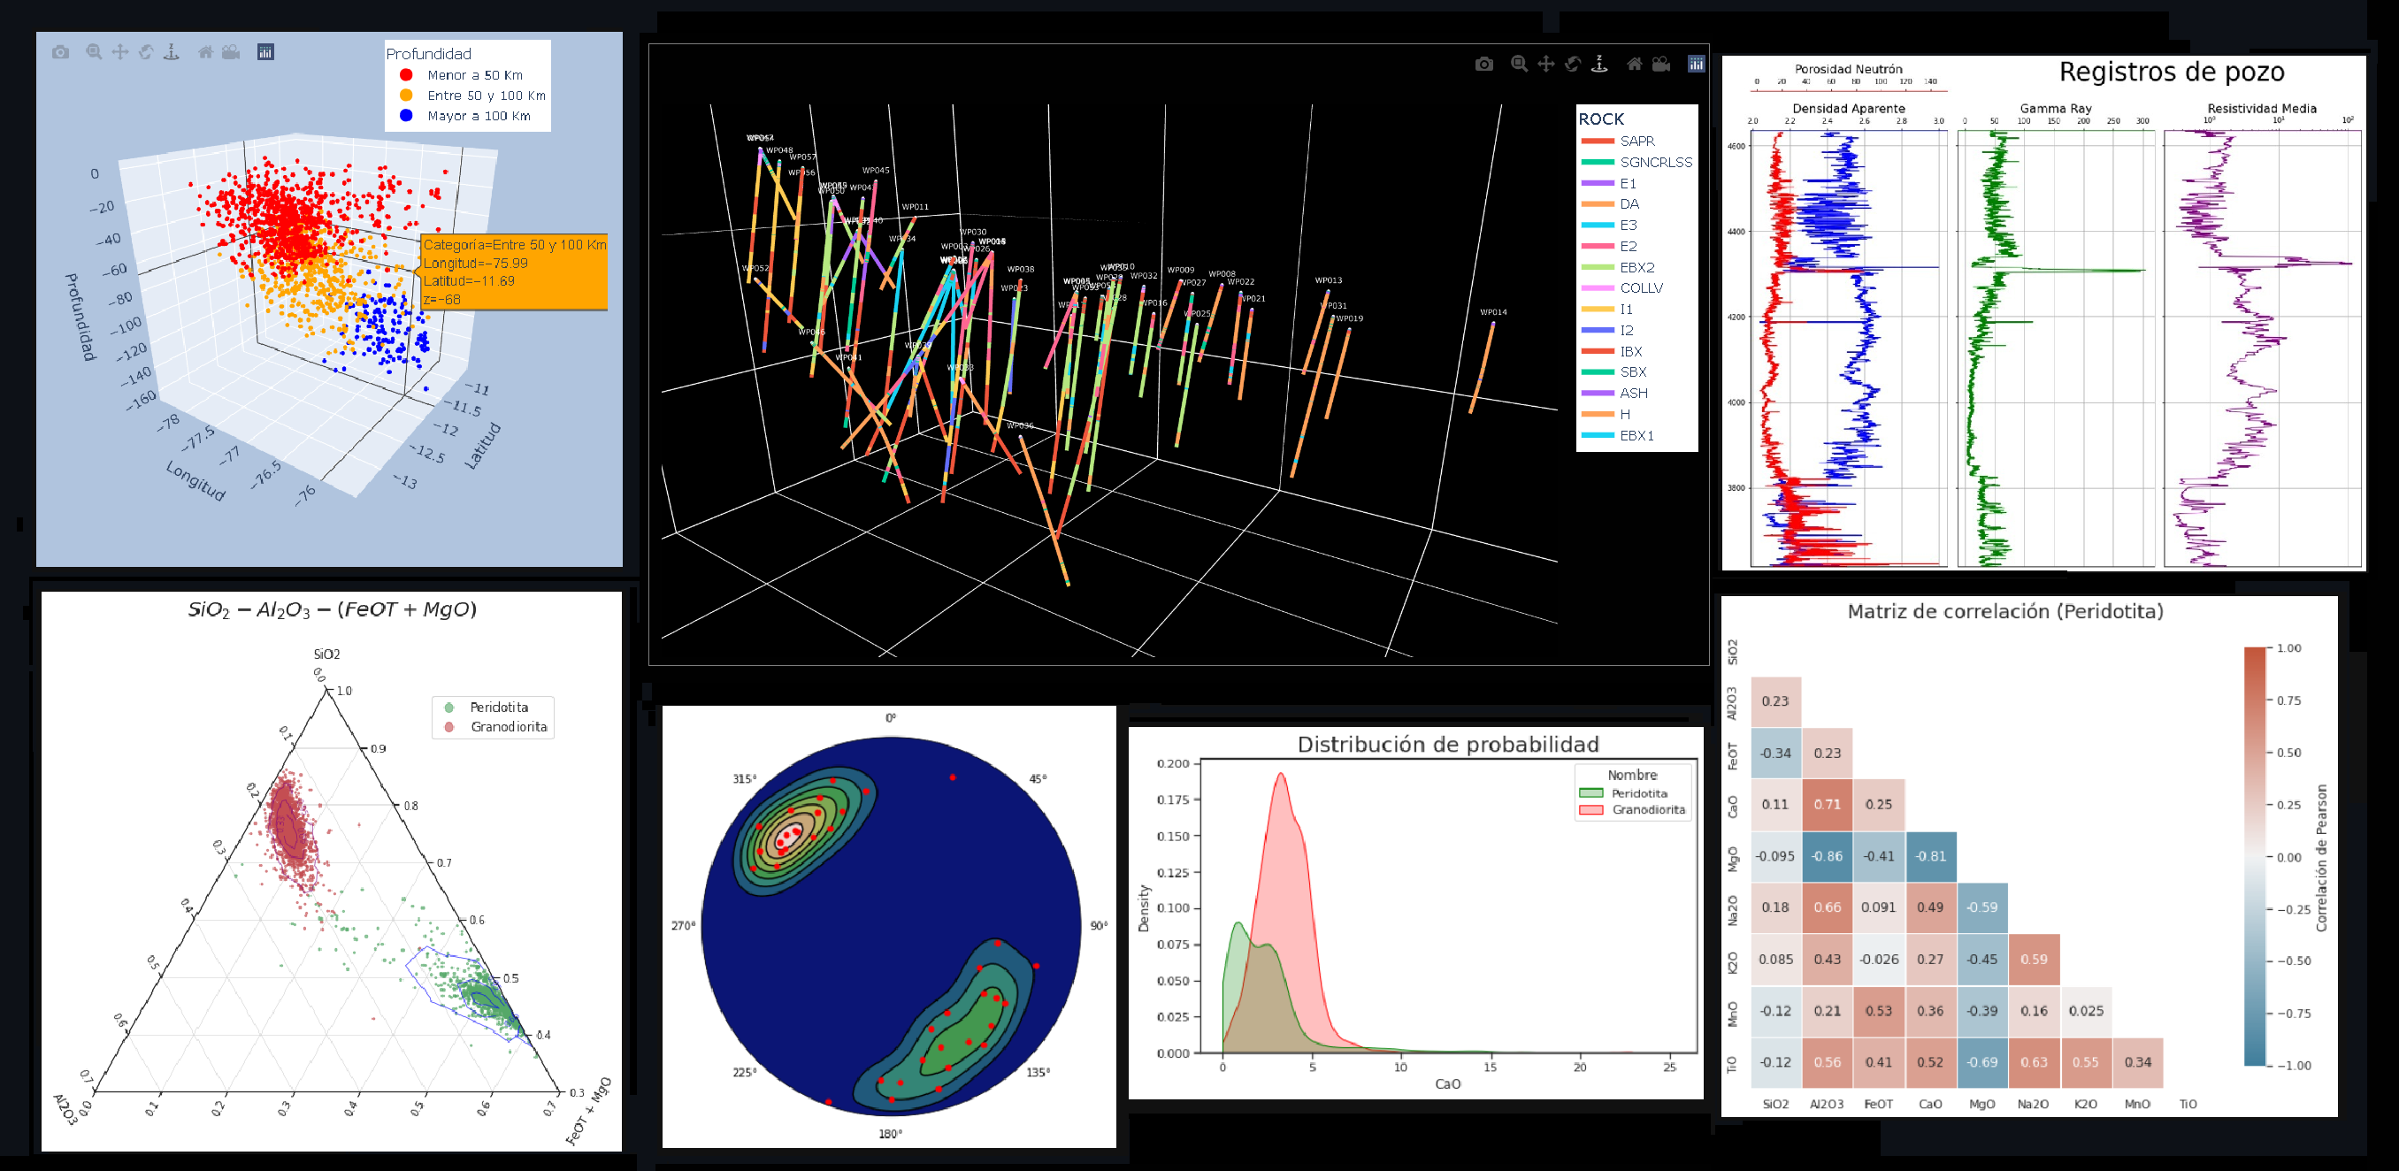Click DA orange swatch in ROCK legend

point(1598,205)
